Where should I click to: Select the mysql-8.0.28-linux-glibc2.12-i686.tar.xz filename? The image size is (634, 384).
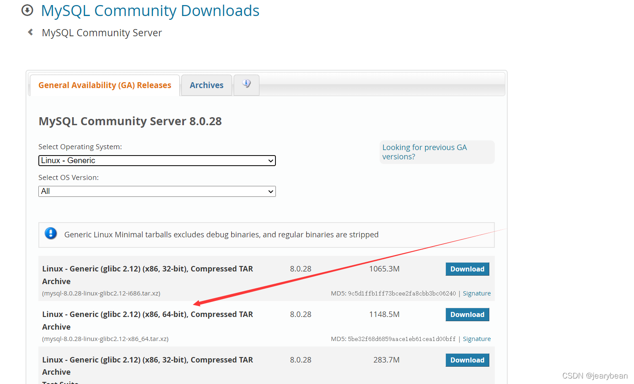(x=101, y=293)
